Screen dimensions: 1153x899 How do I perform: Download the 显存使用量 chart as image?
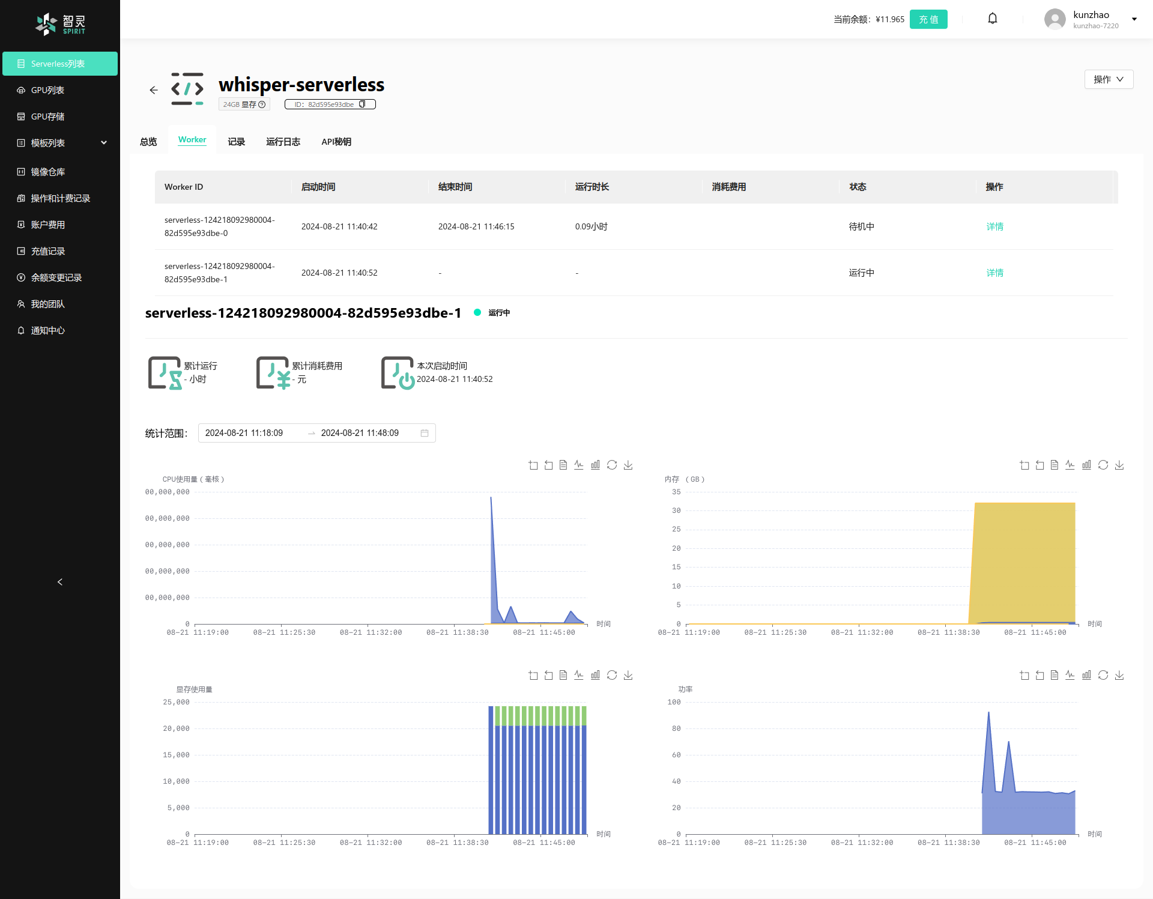point(628,675)
